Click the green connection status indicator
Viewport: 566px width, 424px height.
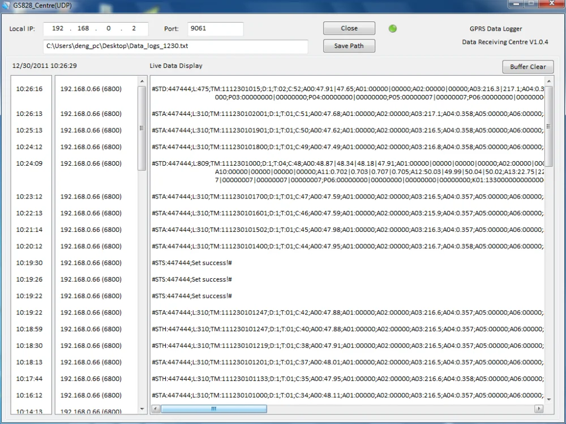click(x=393, y=28)
